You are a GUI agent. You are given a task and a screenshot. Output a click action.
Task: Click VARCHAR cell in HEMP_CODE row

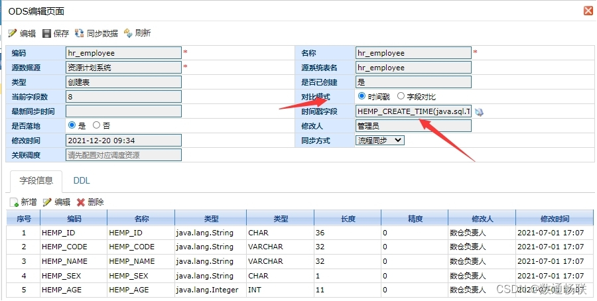point(280,247)
